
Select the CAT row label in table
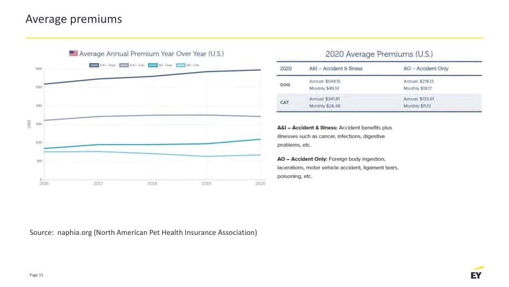[x=284, y=102]
